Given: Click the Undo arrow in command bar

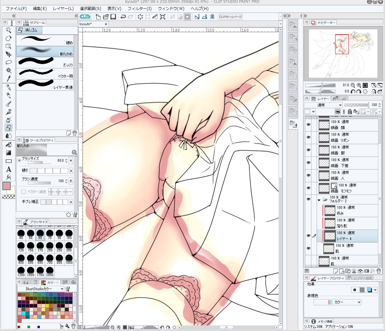Looking at the screenshot, I should click(123, 17).
